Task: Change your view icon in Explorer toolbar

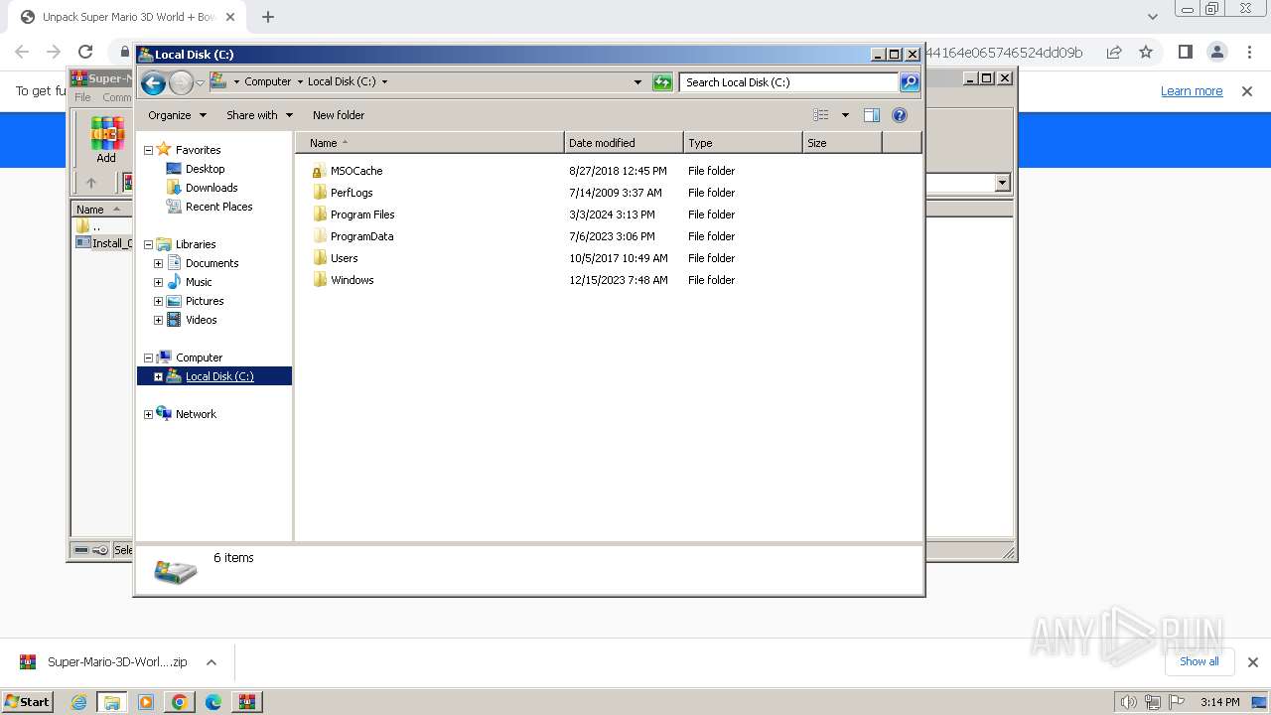Action: click(x=821, y=115)
